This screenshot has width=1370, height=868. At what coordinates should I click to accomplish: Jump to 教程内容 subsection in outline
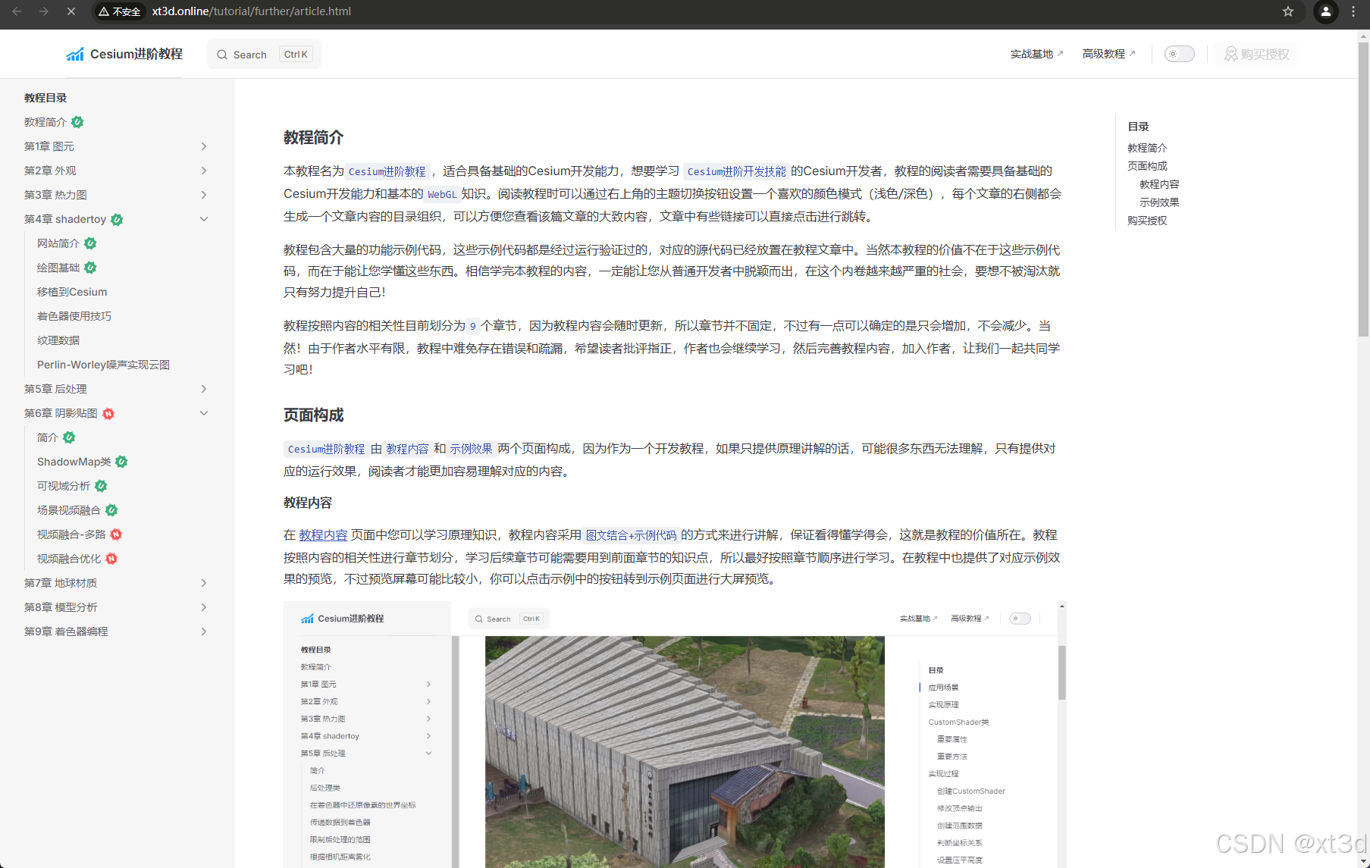(1159, 184)
